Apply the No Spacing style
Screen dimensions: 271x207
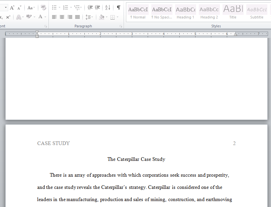(162, 12)
